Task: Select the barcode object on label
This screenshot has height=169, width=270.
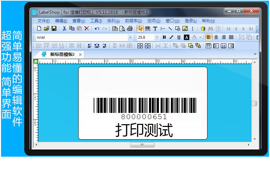Action: click(x=145, y=109)
